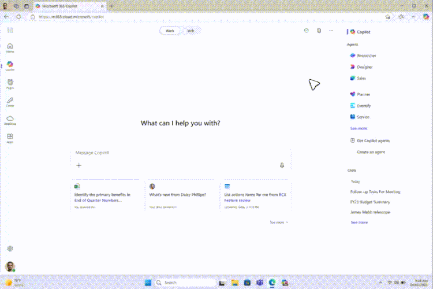This screenshot has height=289, width=433.
Task: Click the user profile avatar bottom left
Action: click(10, 266)
